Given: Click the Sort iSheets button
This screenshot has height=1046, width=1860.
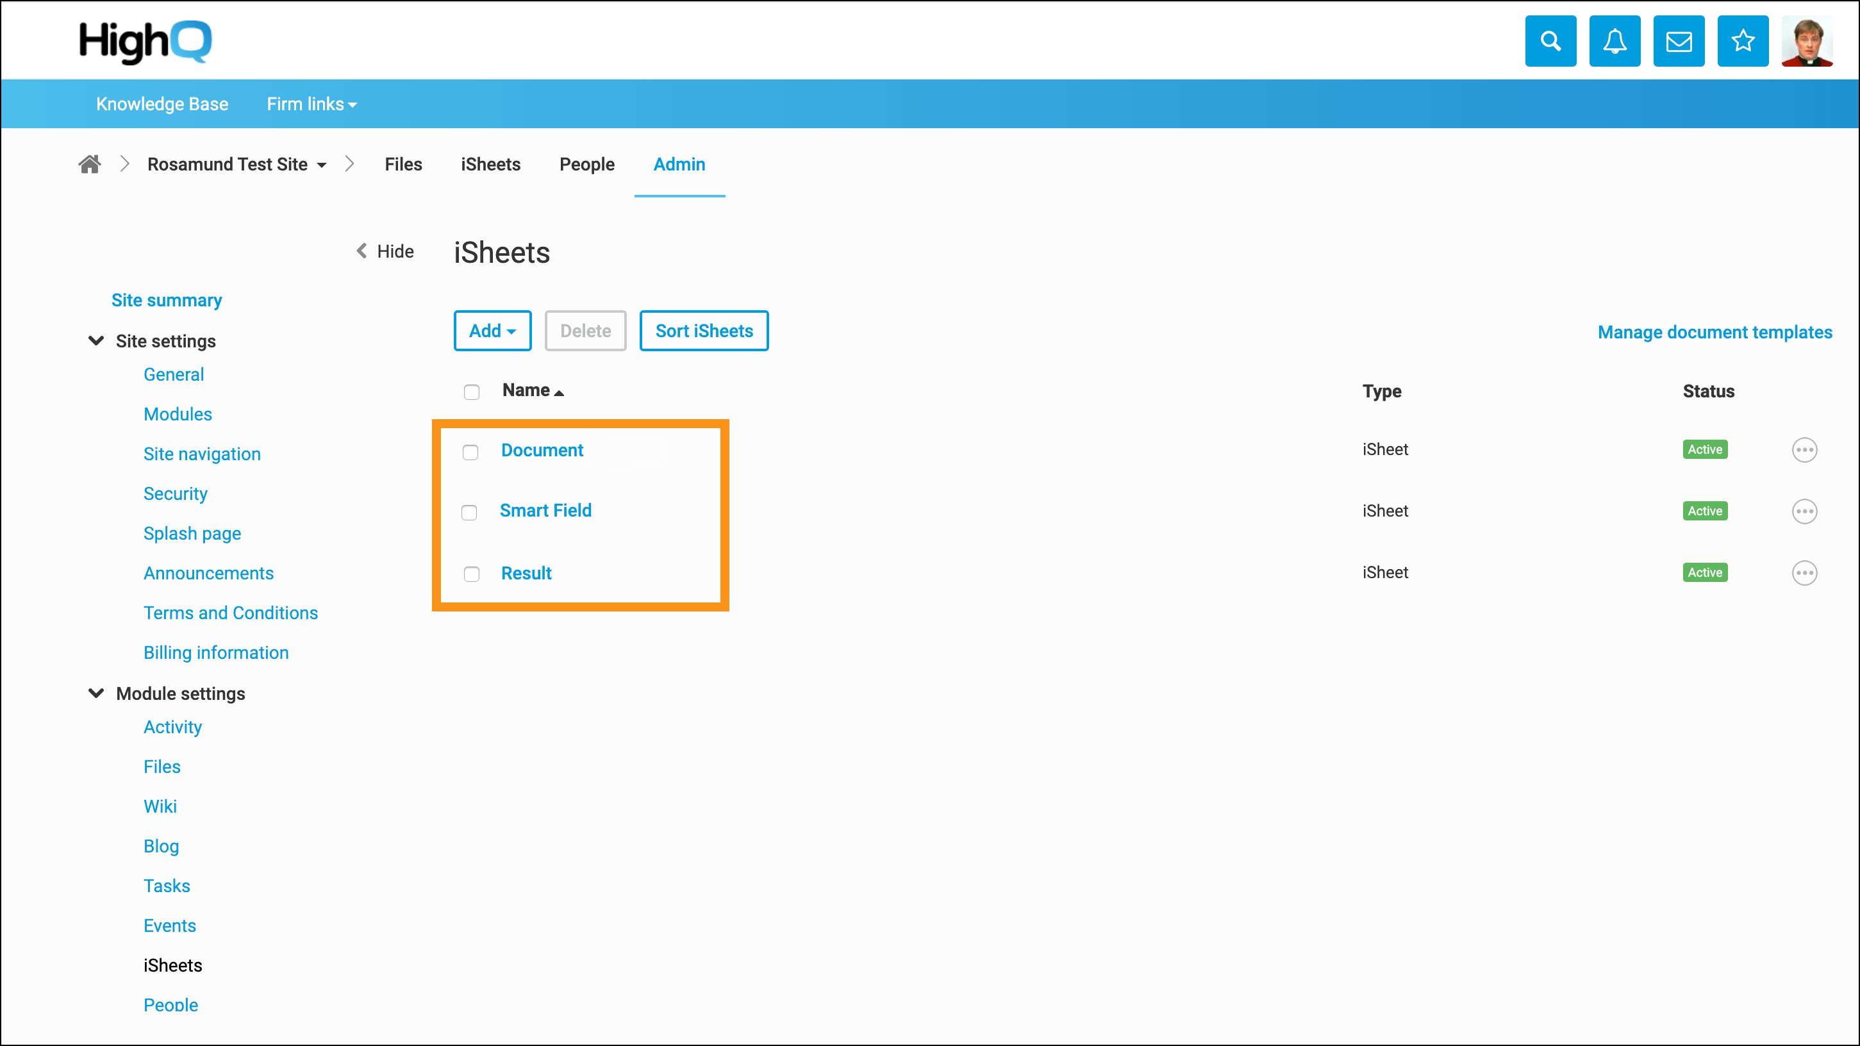Looking at the screenshot, I should [703, 331].
